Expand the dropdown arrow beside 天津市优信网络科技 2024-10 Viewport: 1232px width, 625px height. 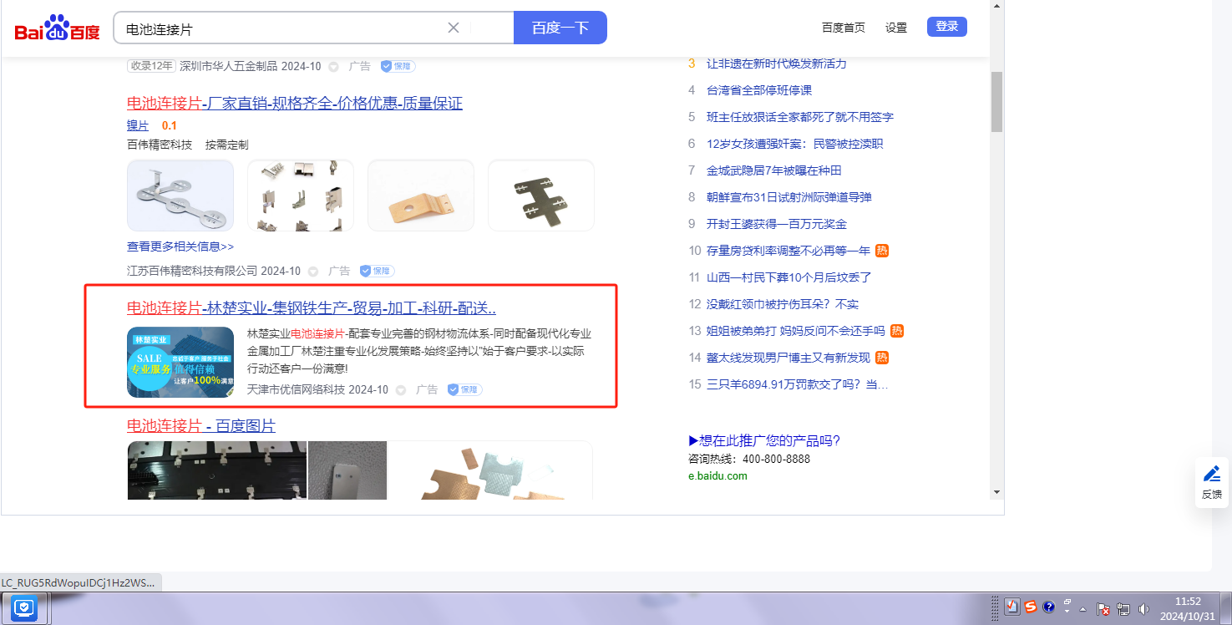[x=401, y=390]
